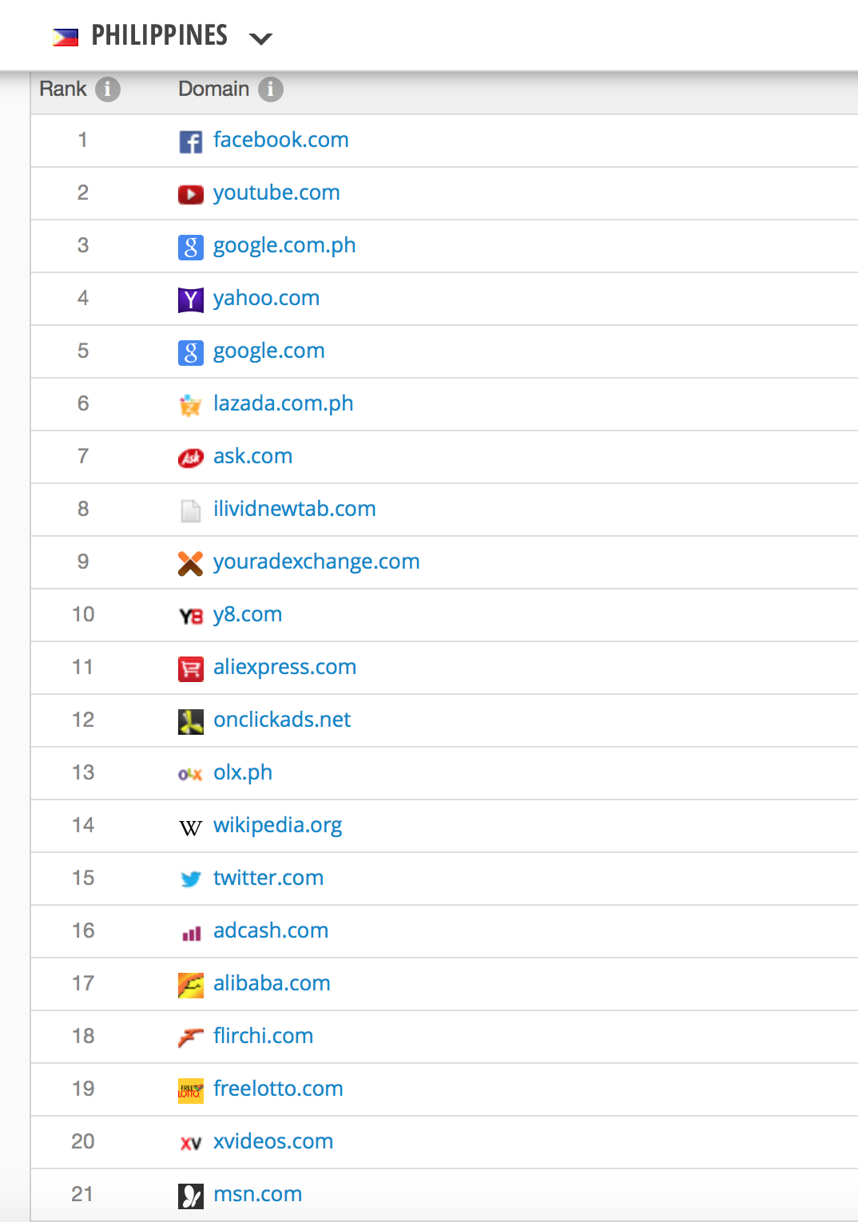Click the red Ask.com favicon
Viewport: 858px width, 1222px height.
coord(190,458)
